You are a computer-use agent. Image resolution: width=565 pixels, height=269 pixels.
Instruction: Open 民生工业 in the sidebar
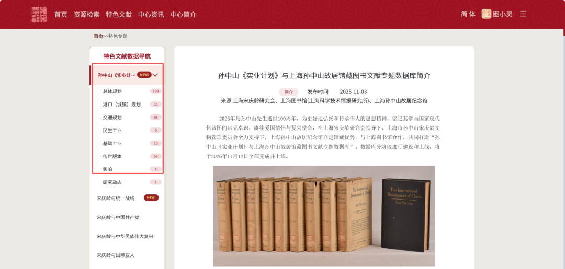pyautogui.click(x=112, y=130)
